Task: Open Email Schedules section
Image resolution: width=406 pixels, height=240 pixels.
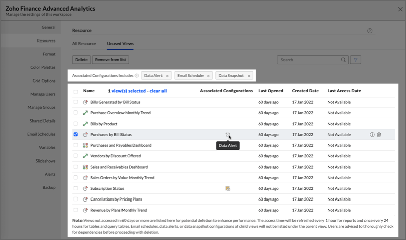Action: pyautogui.click(x=30, y=134)
